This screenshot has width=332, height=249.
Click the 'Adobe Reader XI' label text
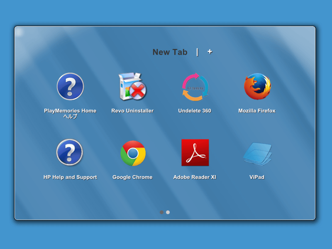195,177
